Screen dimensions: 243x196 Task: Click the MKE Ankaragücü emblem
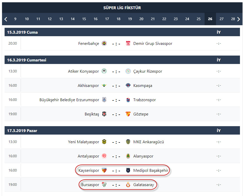128,142
